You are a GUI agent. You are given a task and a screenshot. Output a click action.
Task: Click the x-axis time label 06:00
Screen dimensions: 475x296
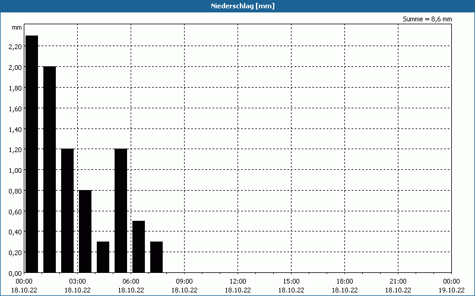pyautogui.click(x=131, y=282)
